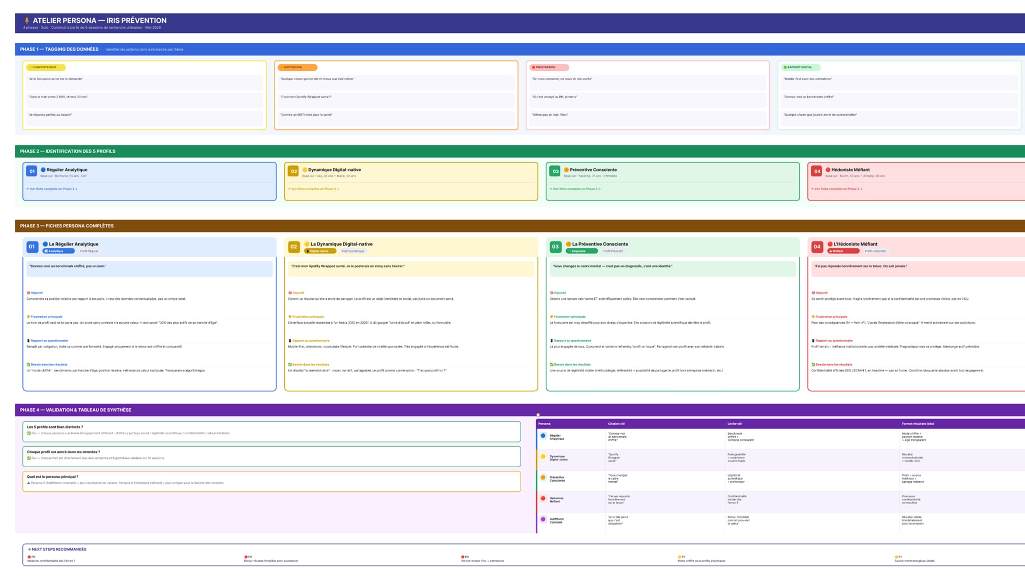The width and height of the screenshot is (1025, 576).
Task: Click the 04 badge on L'Hédoniste Méfiant sheet
Action: 816,247
